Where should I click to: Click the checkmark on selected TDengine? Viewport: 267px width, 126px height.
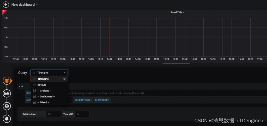[64, 79]
